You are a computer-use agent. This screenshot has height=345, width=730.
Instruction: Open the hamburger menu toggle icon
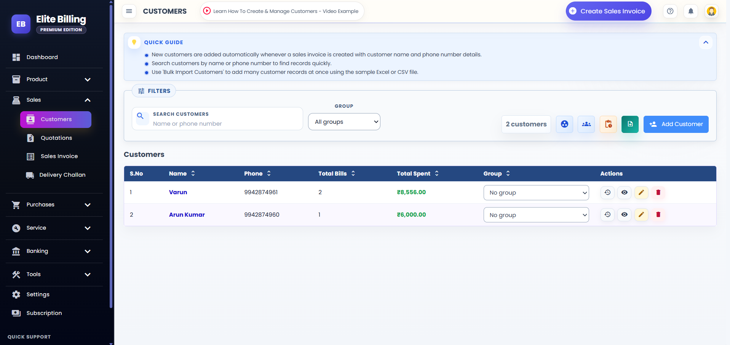[x=129, y=11]
